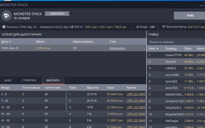Screen dimensions: 205x128
Task: Open the Завершено satellite status link
Action: tap(117, 48)
